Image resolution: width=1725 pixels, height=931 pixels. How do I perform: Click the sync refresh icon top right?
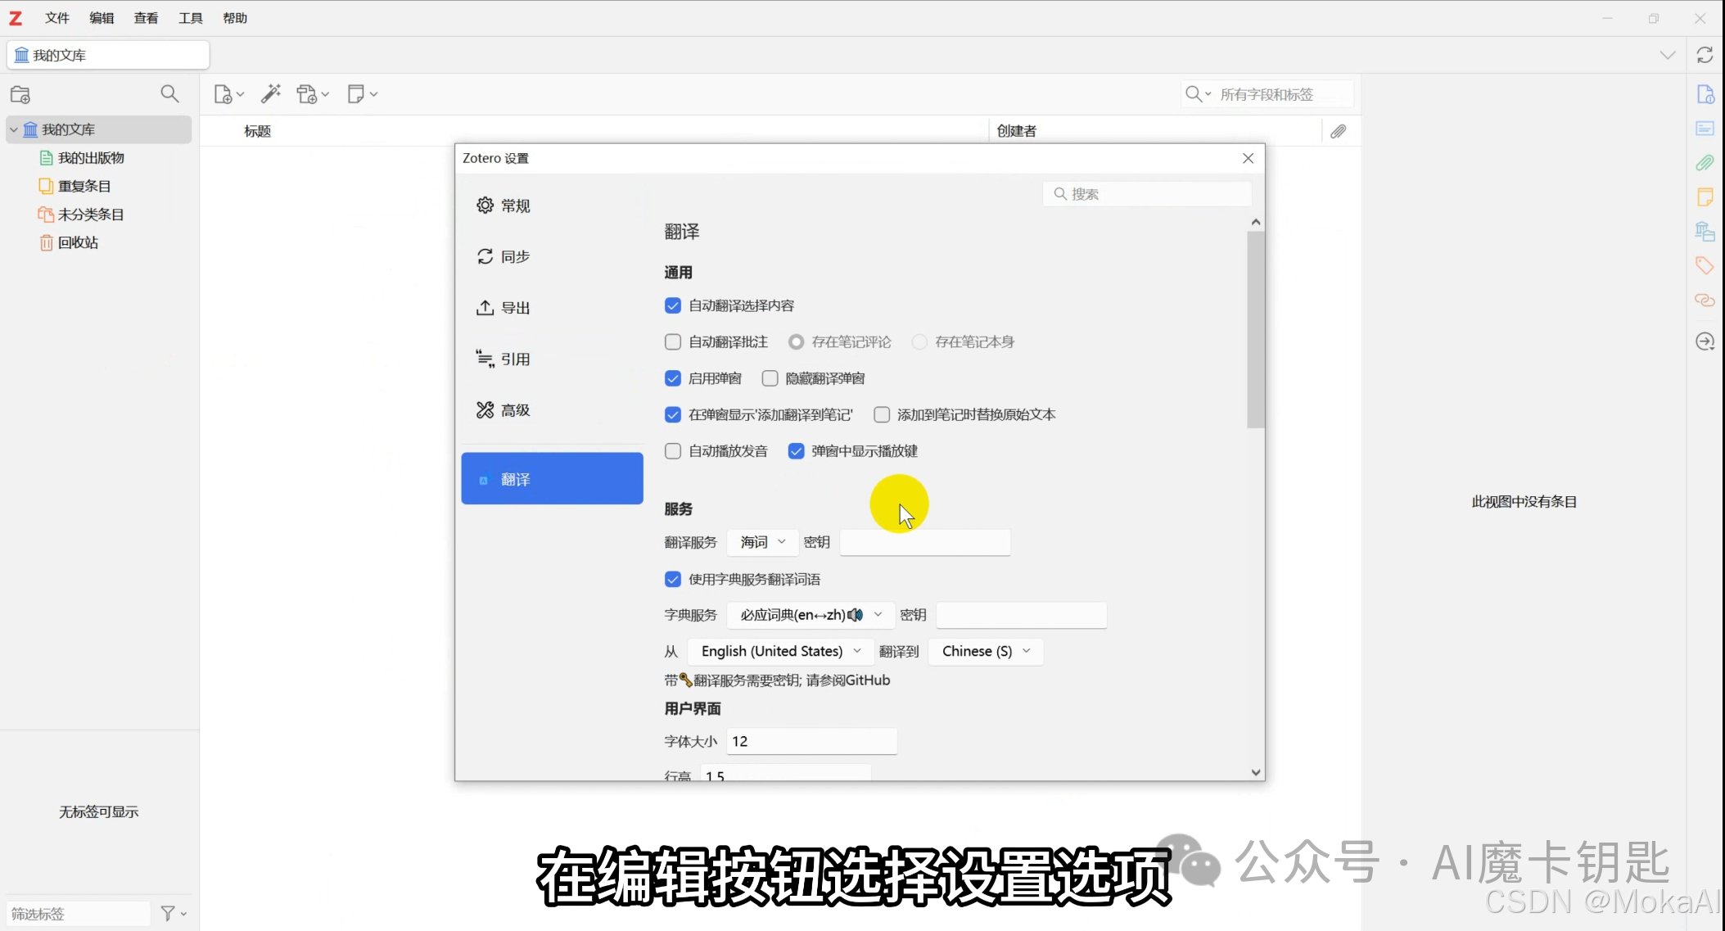[x=1705, y=55]
